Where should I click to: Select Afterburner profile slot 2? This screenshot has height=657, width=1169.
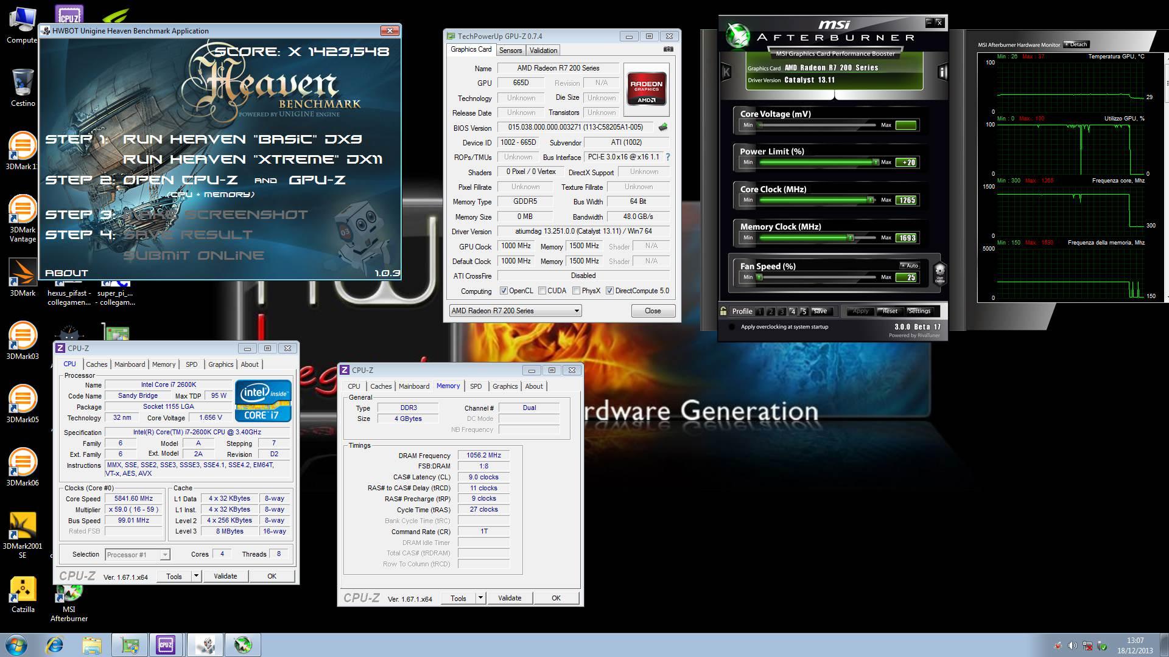pos(770,311)
